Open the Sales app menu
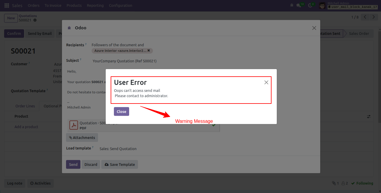 click(17, 6)
